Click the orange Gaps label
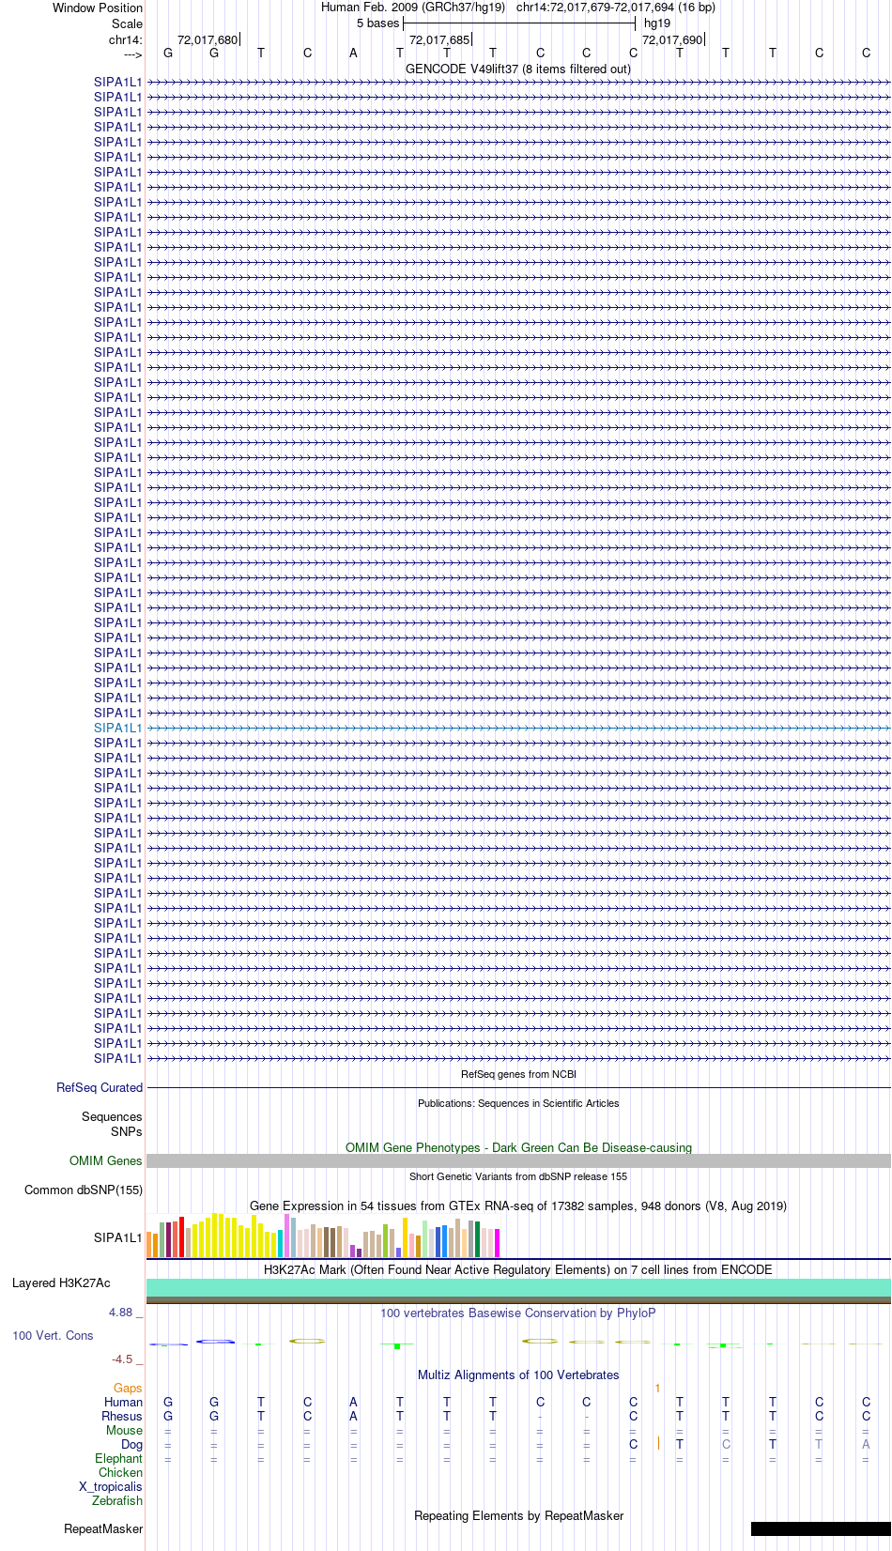 click(x=128, y=1388)
